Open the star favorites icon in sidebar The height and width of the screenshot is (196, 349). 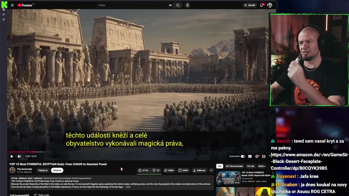click(4, 20)
